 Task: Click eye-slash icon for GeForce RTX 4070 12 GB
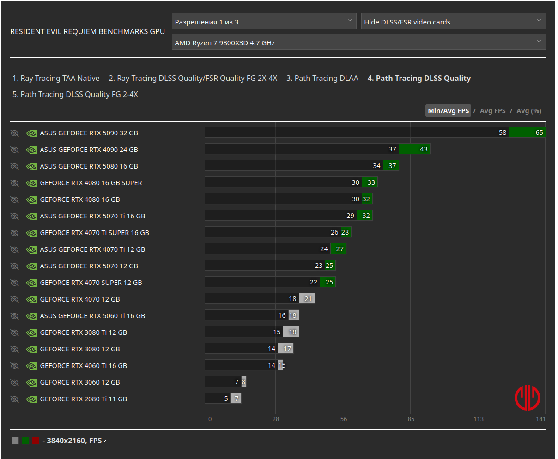point(14,299)
